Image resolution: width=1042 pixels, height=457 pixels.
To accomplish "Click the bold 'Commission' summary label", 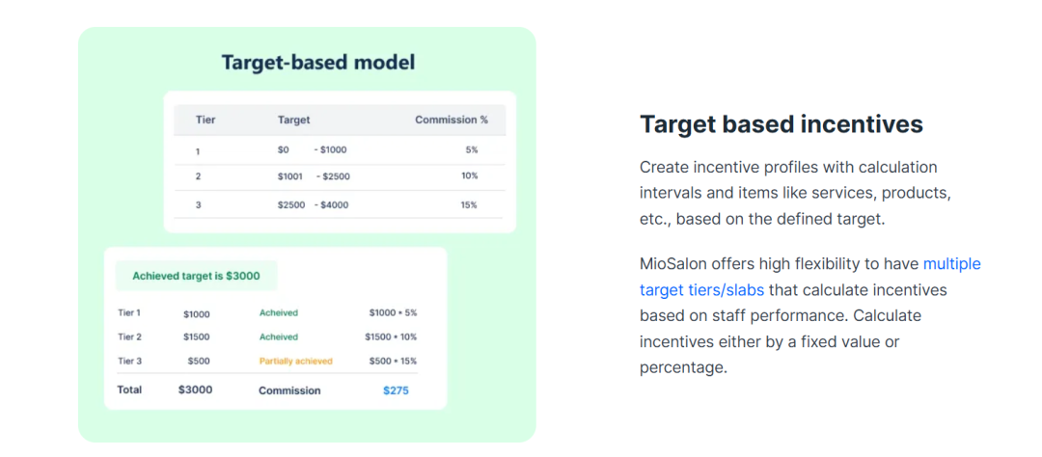I will tap(289, 390).
